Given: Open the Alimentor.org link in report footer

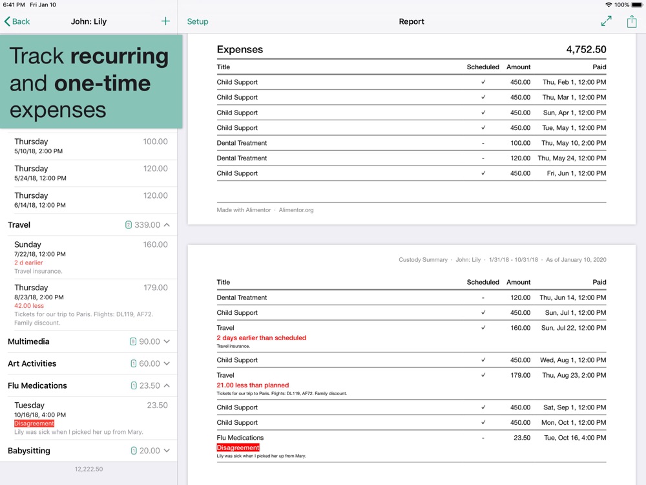Looking at the screenshot, I should (296, 210).
